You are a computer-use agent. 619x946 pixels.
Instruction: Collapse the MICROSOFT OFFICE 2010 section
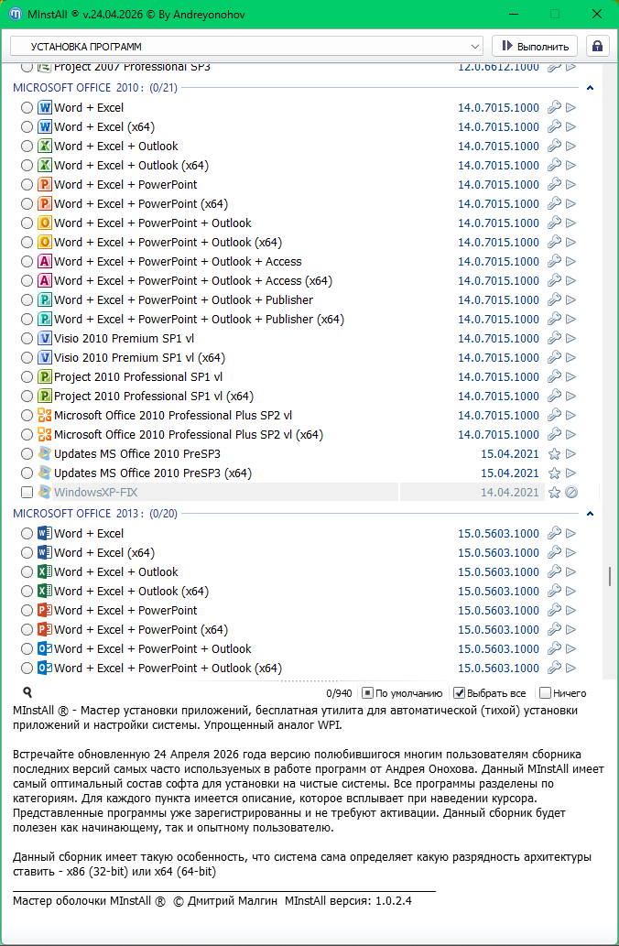590,88
